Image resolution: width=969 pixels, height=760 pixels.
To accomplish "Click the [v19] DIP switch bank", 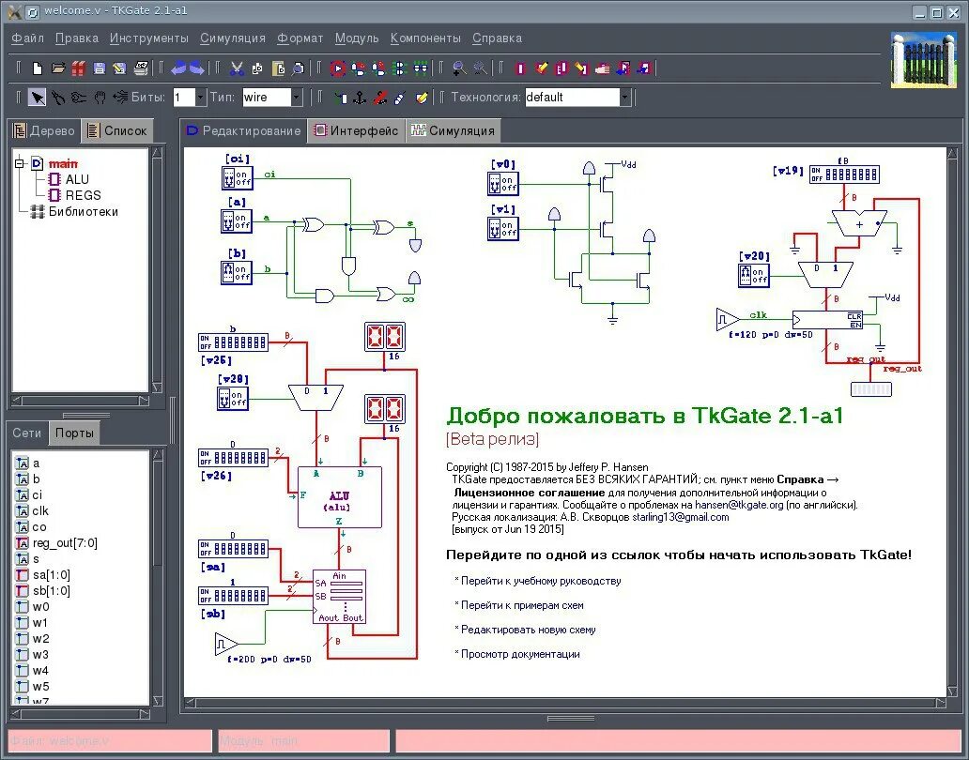I will pos(844,175).
